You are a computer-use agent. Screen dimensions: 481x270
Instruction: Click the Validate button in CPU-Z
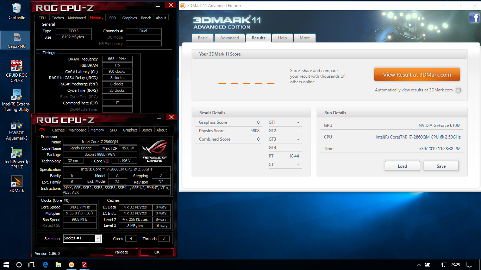click(121, 252)
